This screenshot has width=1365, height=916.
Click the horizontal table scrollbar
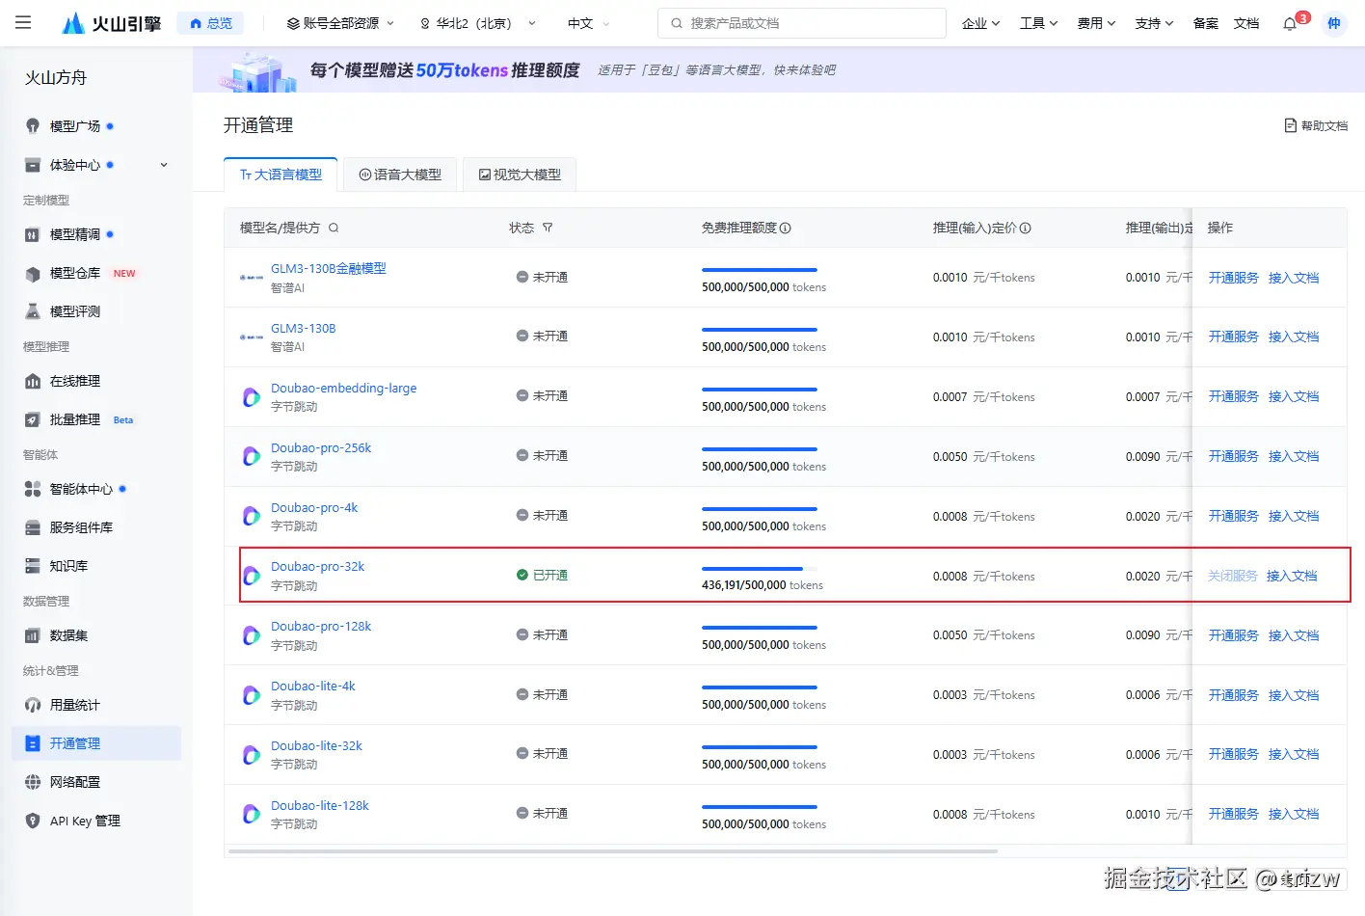click(613, 851)
